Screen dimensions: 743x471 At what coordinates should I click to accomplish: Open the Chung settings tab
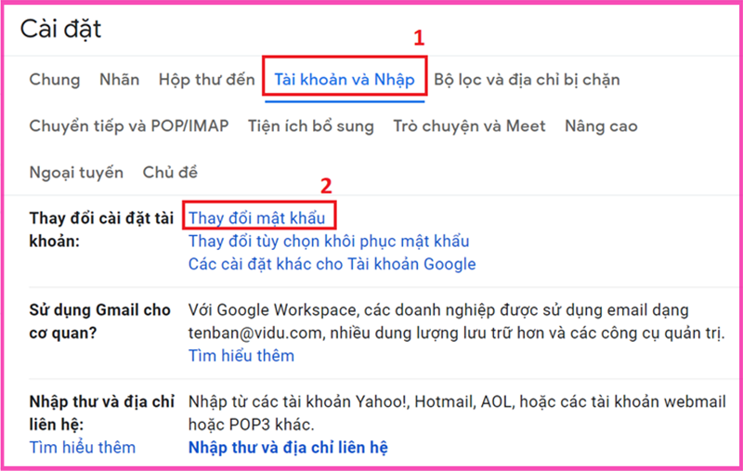(x=55, y=79)
